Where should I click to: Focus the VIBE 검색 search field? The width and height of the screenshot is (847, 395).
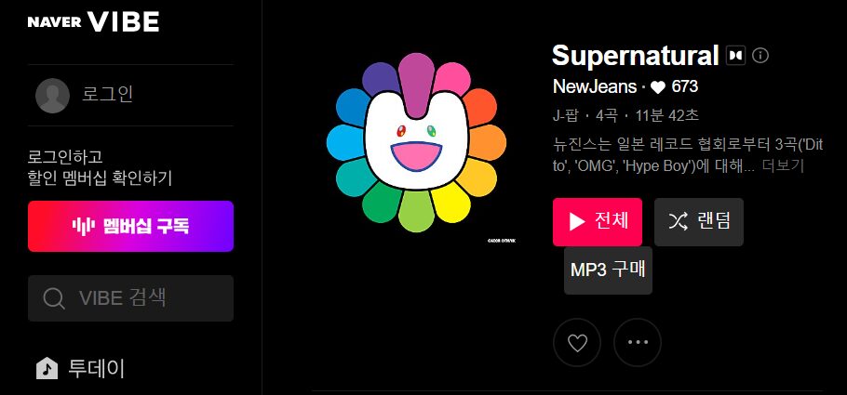(x=130, y=298)
